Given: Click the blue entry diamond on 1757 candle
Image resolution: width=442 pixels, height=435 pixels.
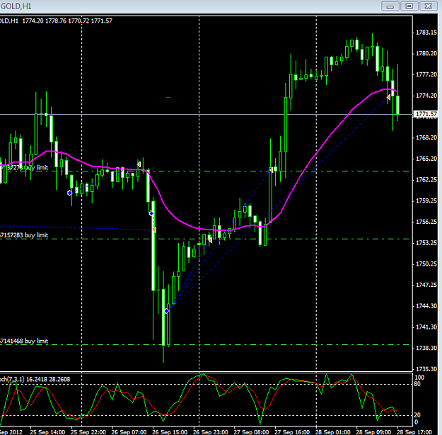Looking at the screenshot, I should coord(151,213).
